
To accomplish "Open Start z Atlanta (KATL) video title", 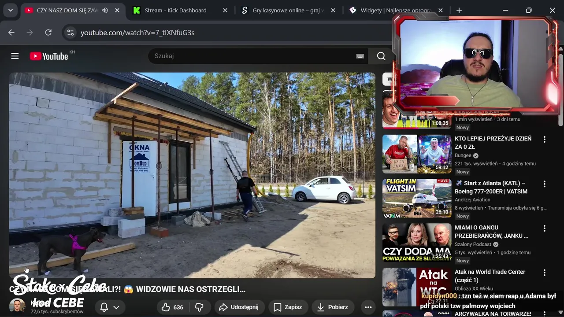I will (491, 187).
